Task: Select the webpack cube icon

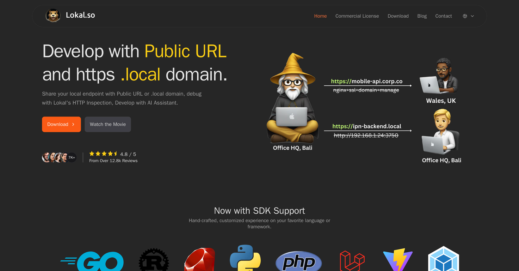Action: coord(444,260)
